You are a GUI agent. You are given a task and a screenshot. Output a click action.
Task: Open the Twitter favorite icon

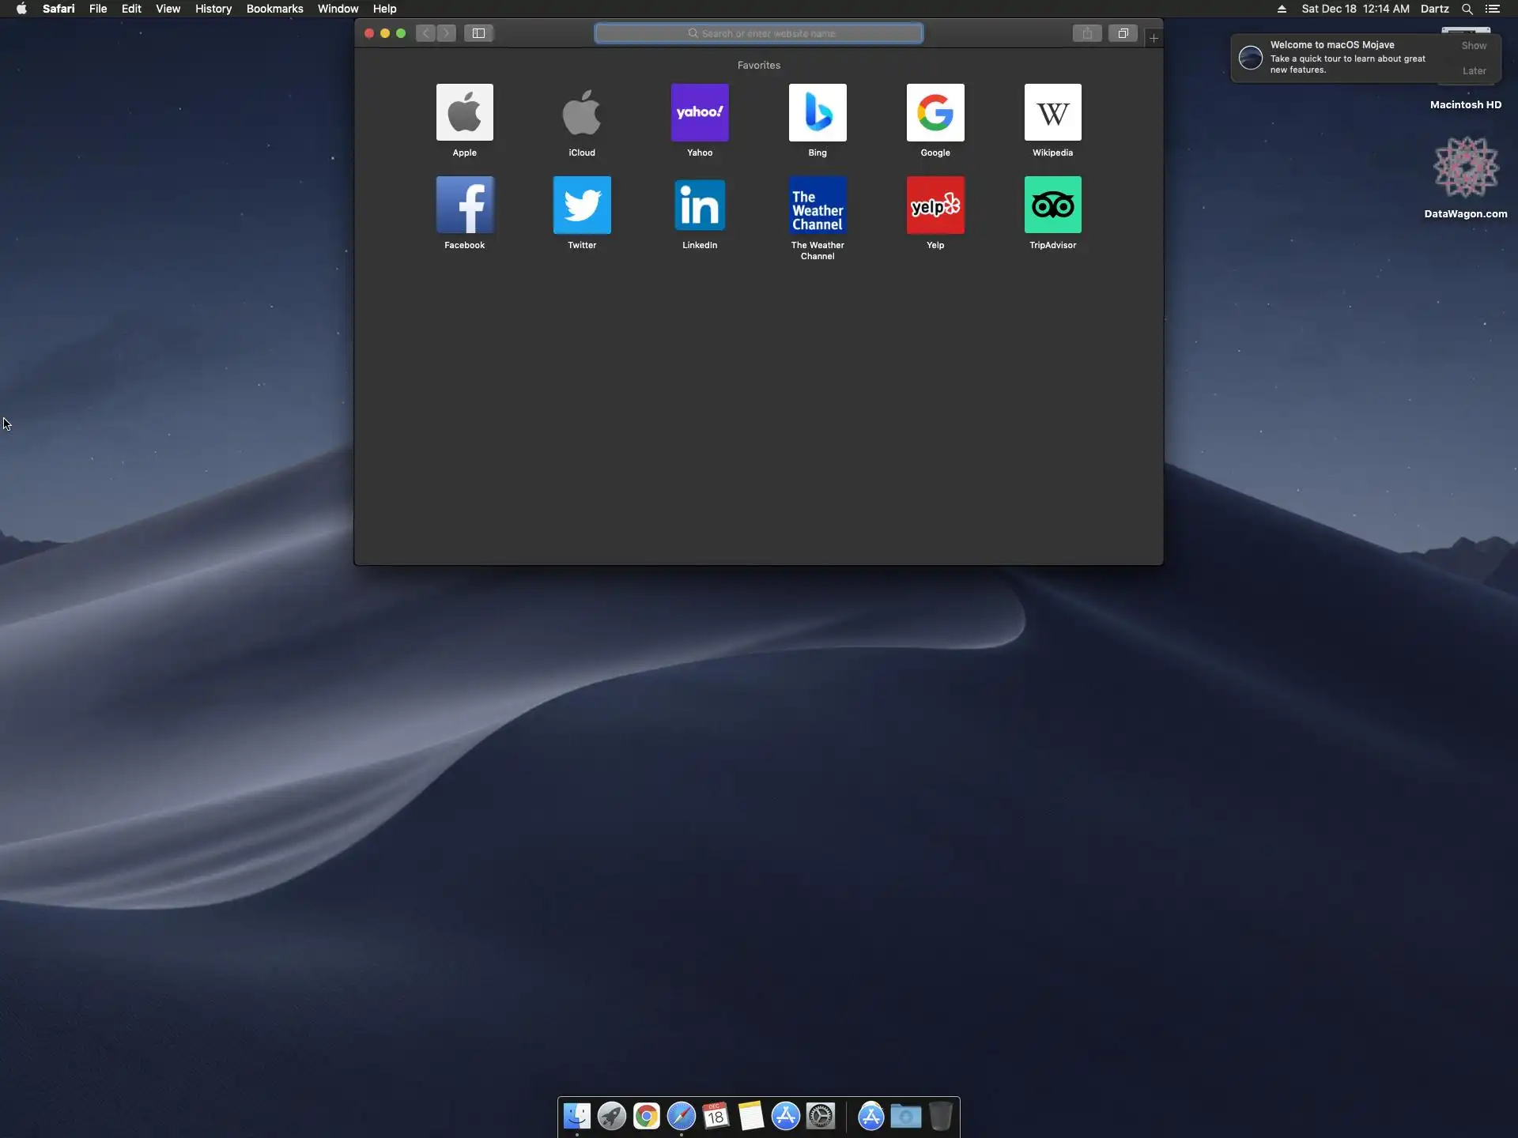(582, 205)
